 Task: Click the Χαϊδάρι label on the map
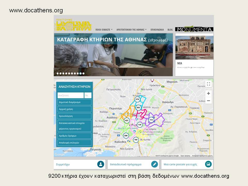[104, 112]
